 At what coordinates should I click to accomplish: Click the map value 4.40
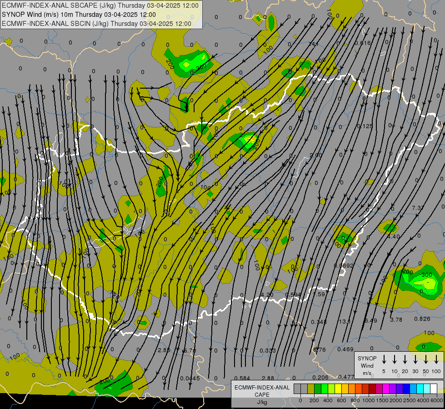[394, 236]
